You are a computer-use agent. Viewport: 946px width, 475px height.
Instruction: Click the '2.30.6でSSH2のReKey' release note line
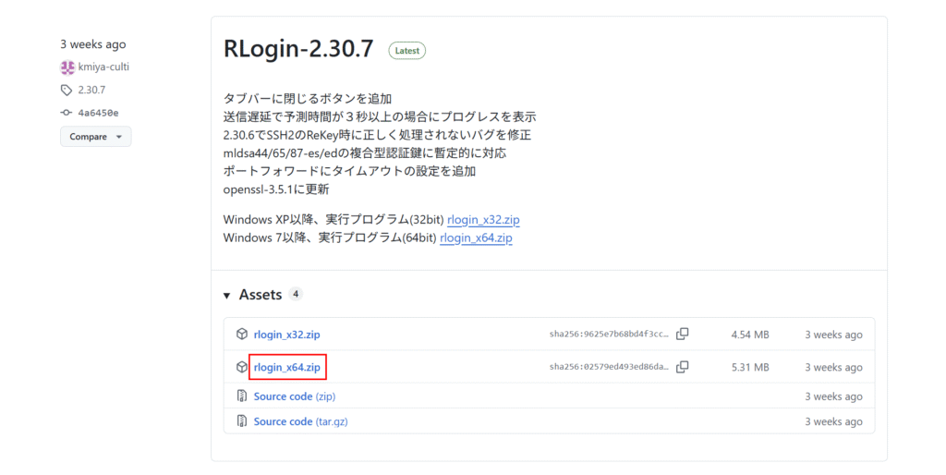point(377,135)
